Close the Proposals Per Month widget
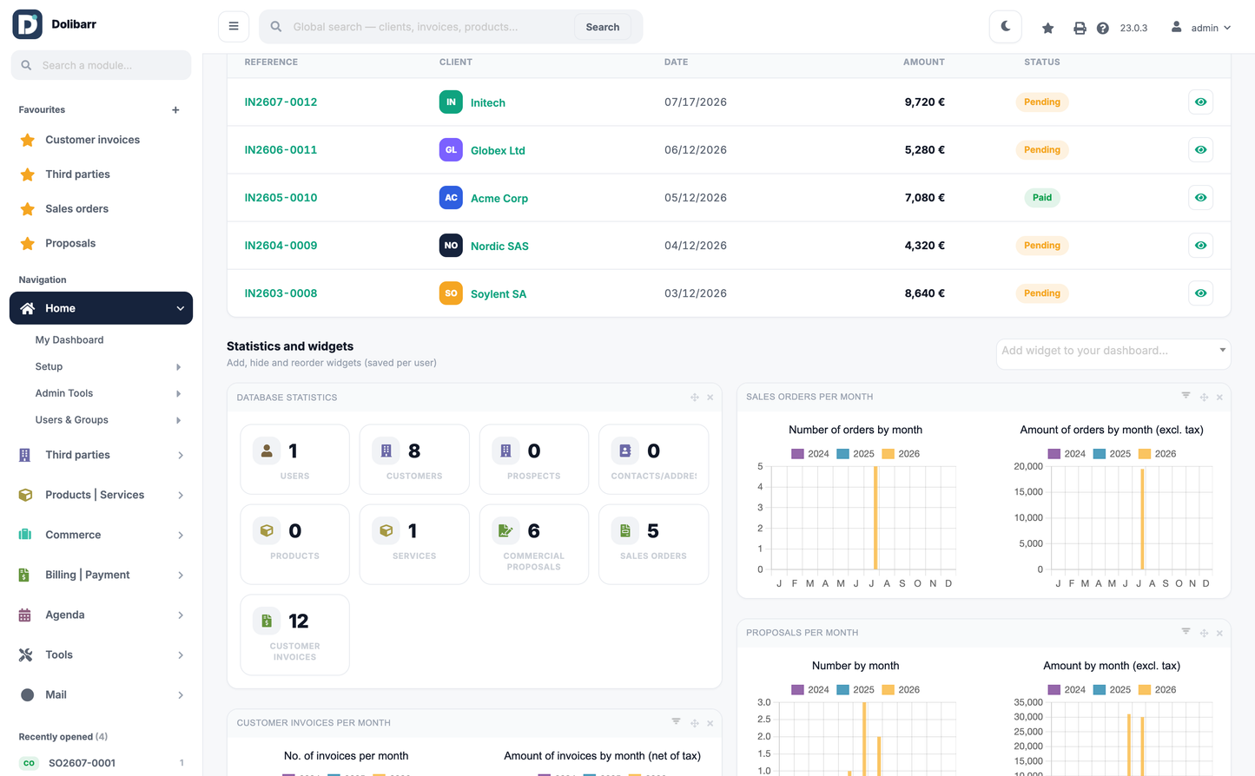The height and width of the screenshot is (776, 1255). 1219,634
